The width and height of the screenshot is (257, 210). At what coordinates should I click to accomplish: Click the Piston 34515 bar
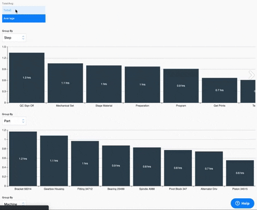tap(240, 173)
